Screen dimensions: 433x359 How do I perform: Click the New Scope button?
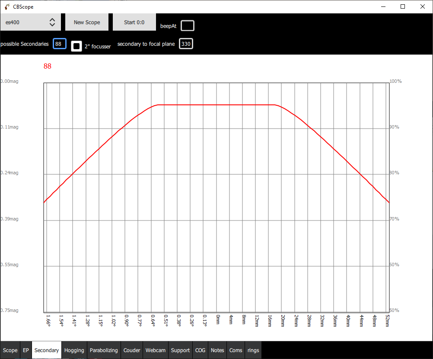coord(87,22)
